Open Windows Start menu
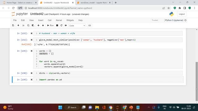198x111 pixels. coord(60,108)
